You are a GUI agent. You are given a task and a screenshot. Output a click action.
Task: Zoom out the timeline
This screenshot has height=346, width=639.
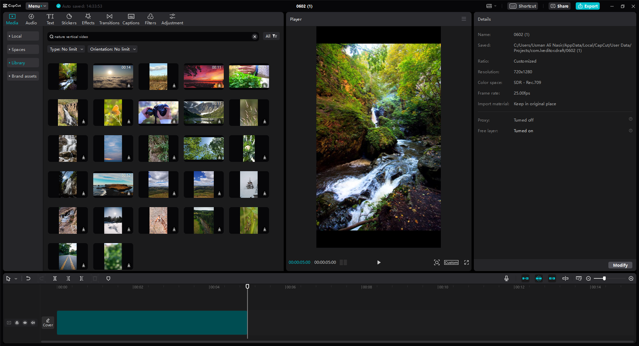(589, 279)
